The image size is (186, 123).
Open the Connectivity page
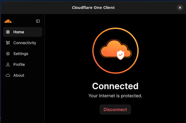coord(23,43)
